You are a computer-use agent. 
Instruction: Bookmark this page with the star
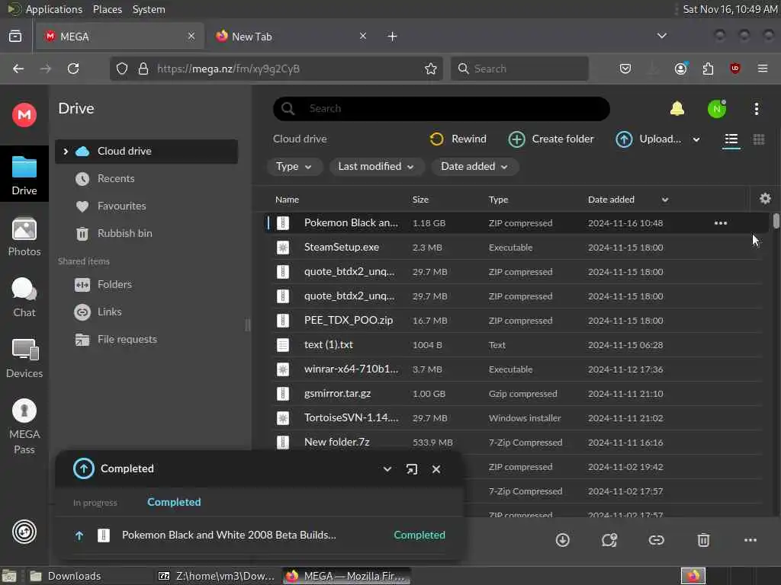(430, 69)
